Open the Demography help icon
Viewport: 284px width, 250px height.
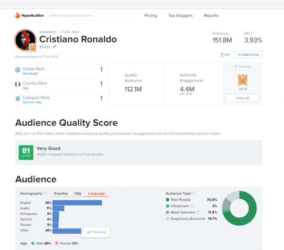(x=45, y=193)
